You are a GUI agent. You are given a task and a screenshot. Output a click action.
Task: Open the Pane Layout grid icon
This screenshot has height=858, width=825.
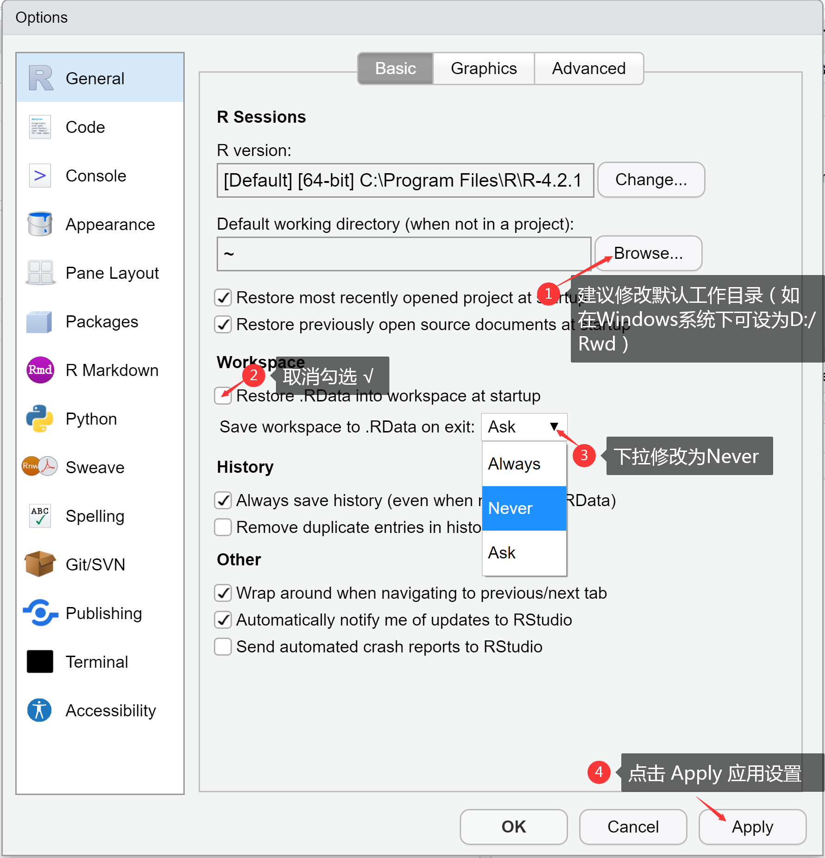pos(40,273)
